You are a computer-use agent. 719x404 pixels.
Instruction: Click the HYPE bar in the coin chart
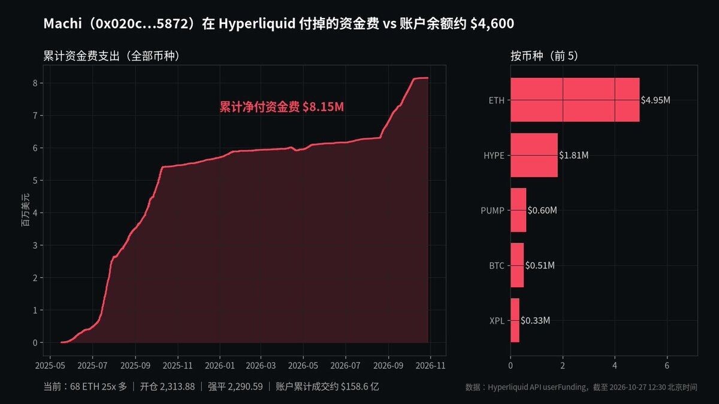point(534,155)
